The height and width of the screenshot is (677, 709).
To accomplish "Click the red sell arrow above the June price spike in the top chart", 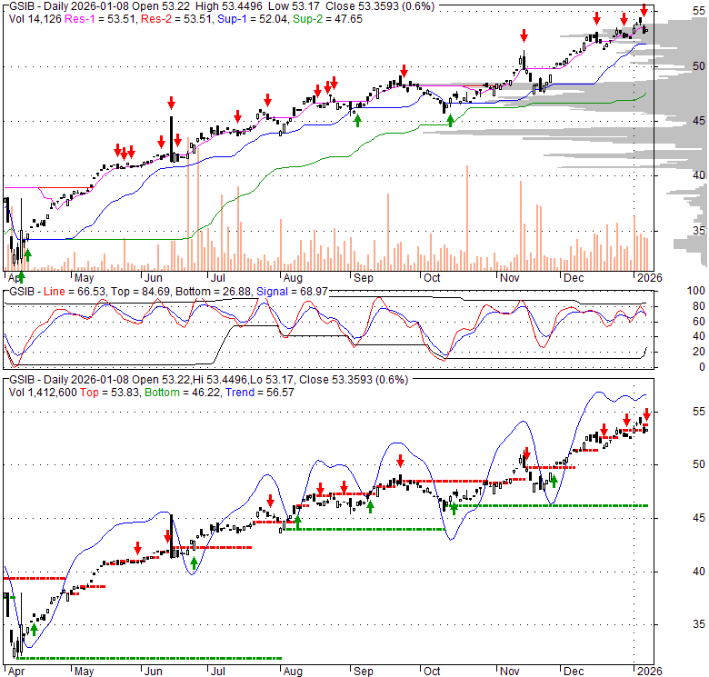I will pyautogui.click(x=171, y=103).
